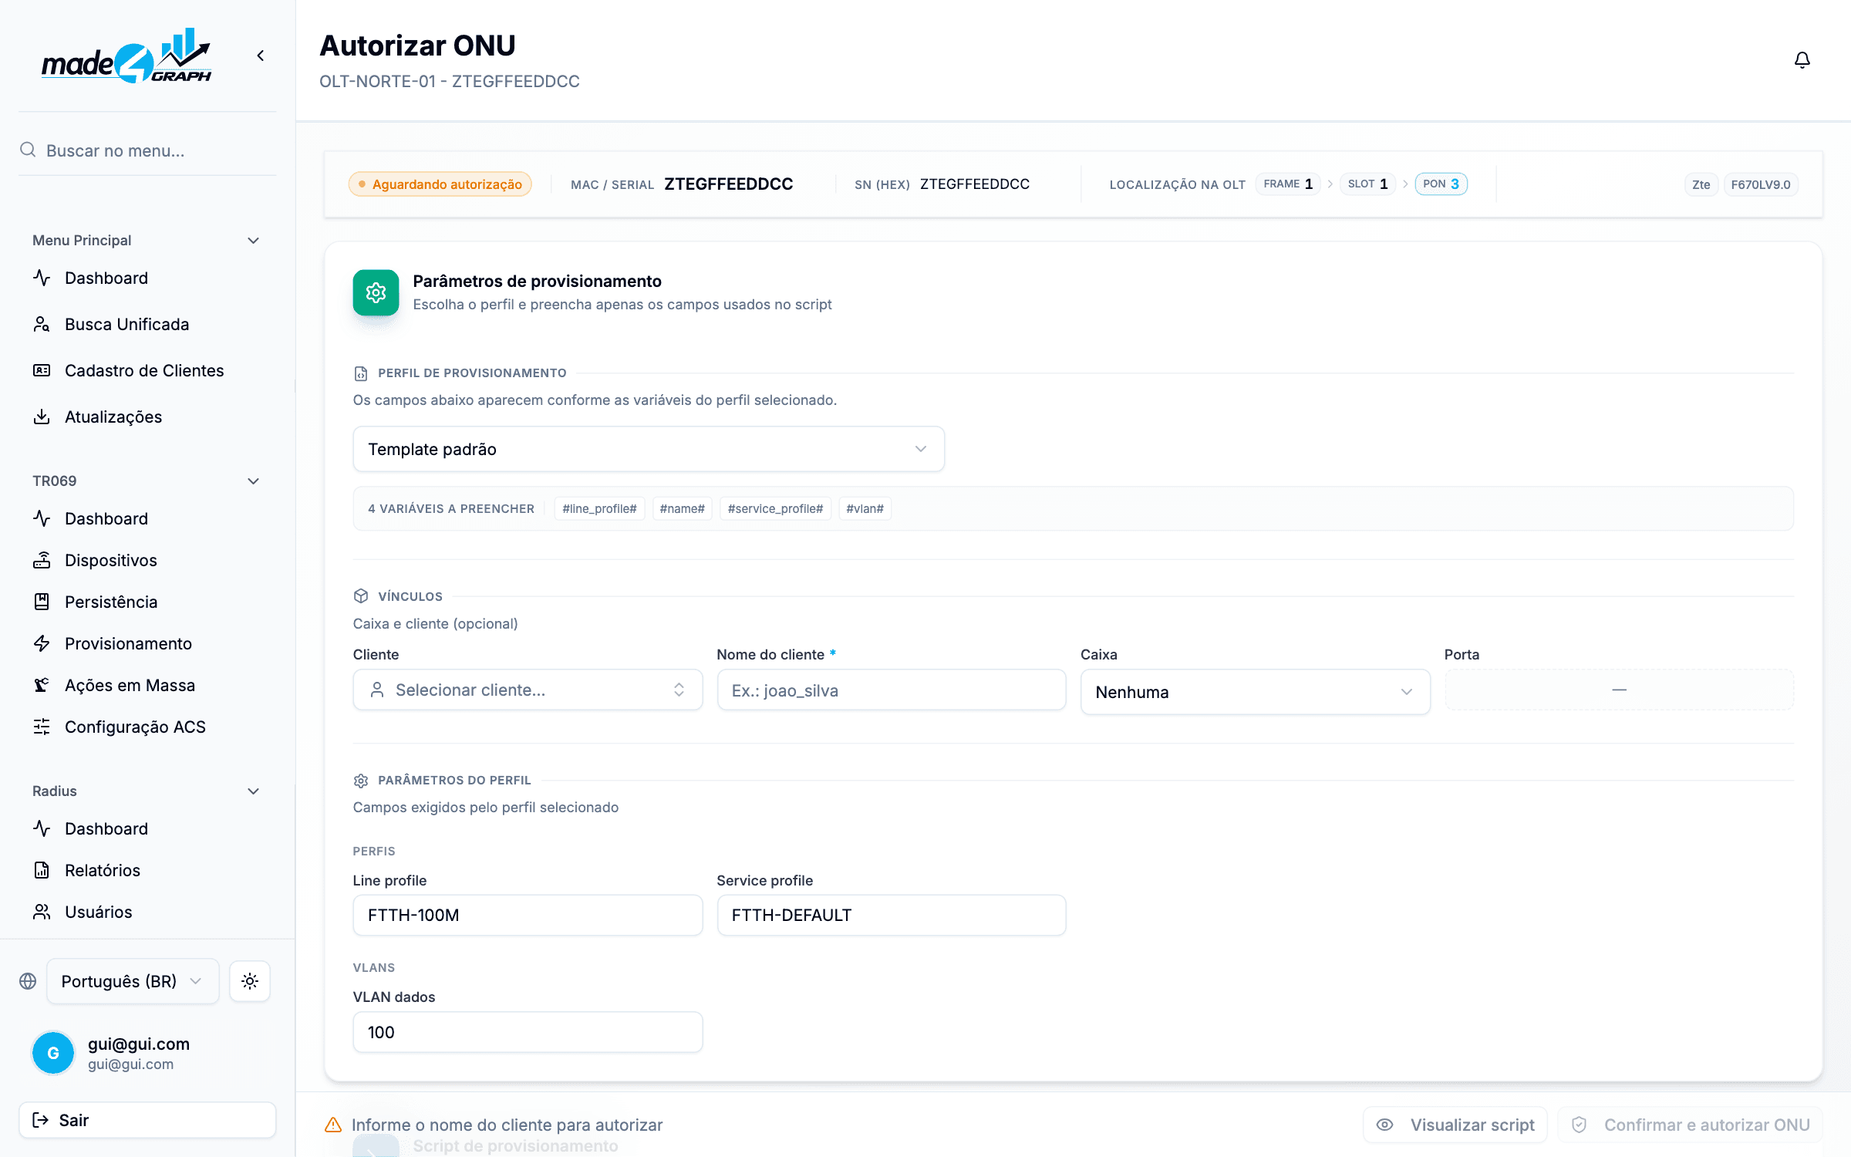Click the globe language icon
Screen dimensions: 1851x1157
click(28, 981)
